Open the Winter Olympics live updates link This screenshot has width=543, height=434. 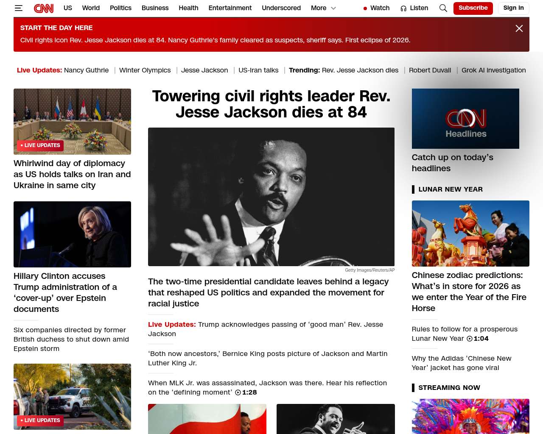click(145, 70)
